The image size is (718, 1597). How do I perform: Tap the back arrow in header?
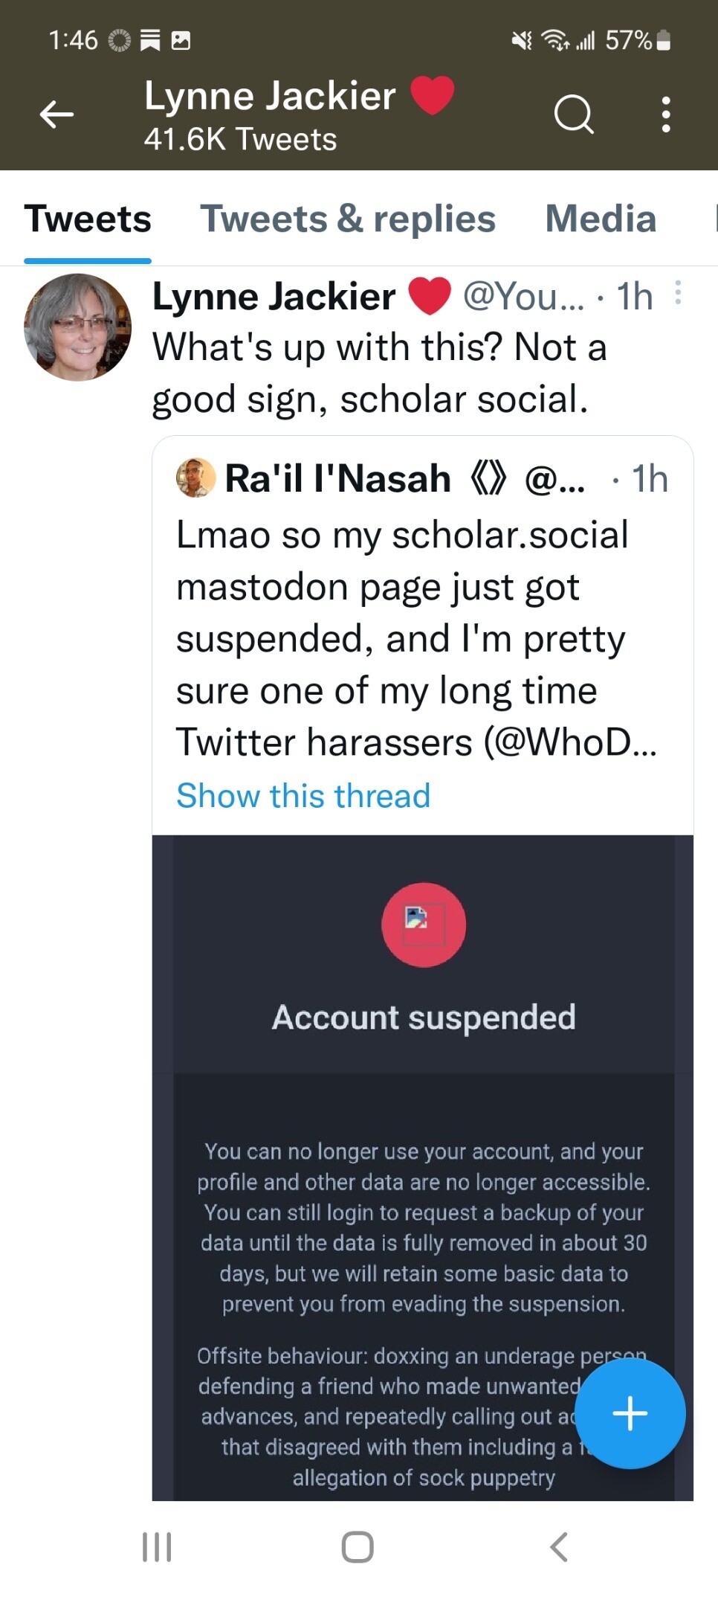(x=56, y=115)
